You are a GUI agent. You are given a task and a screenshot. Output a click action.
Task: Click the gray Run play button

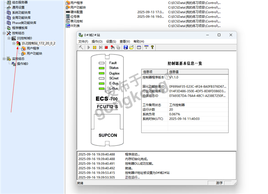(88, 47)
